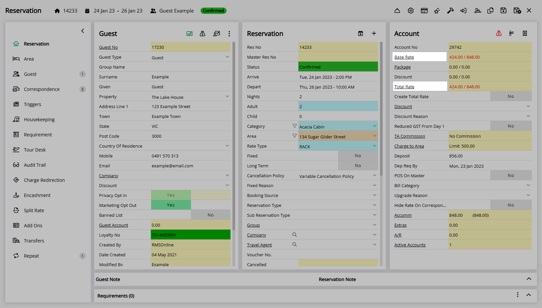Click the Email field example@email.com
The width and height of the screenshot is (542, 308).
pos(191,166)
